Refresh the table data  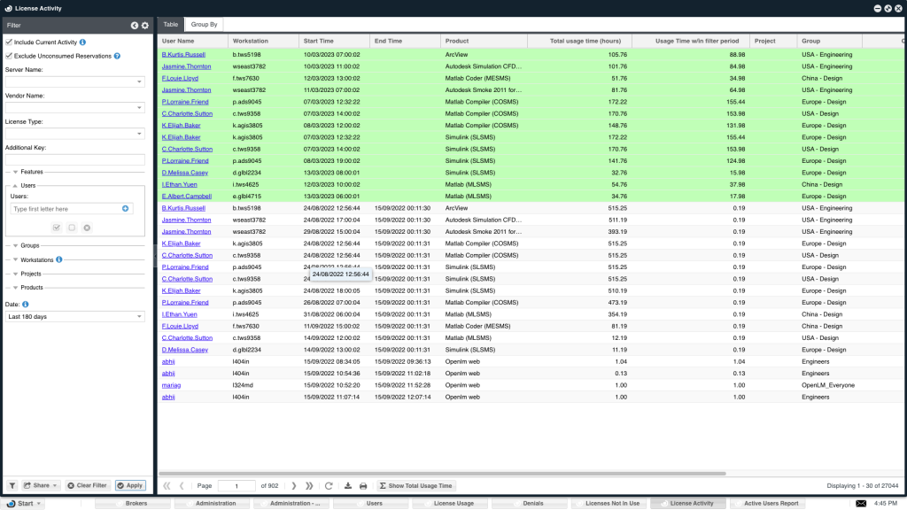[329, 485]
